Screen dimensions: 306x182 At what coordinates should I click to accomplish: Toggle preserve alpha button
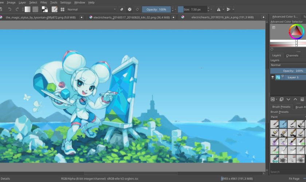click(130, 9)
